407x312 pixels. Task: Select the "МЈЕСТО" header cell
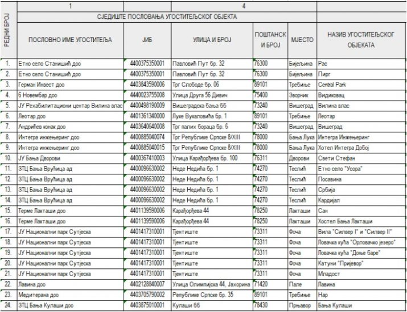(302, 39)
